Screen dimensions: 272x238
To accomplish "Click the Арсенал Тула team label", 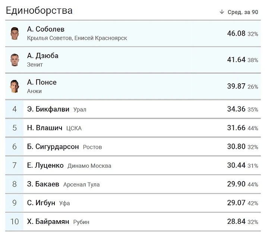I will pos(81,184).
